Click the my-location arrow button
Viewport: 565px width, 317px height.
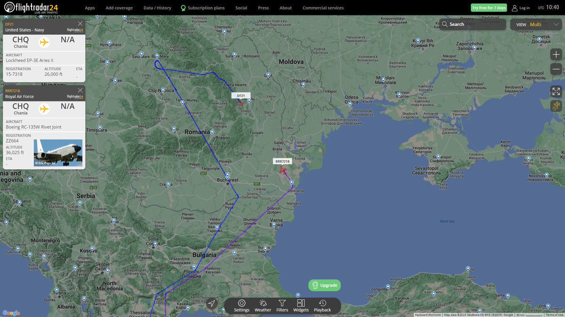(x=212, y=304)
